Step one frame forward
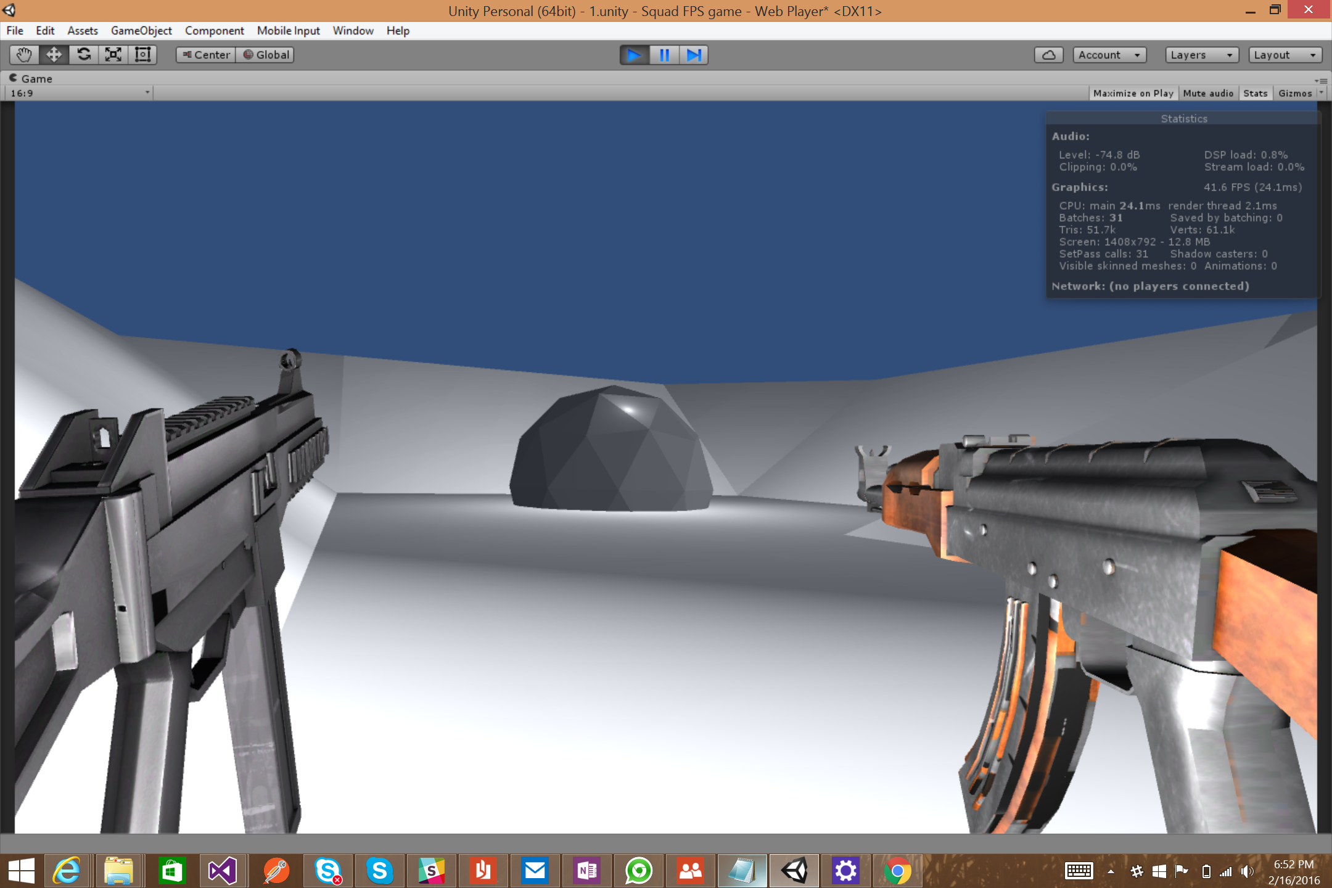The image size is (1332, 888). [694, 55]
